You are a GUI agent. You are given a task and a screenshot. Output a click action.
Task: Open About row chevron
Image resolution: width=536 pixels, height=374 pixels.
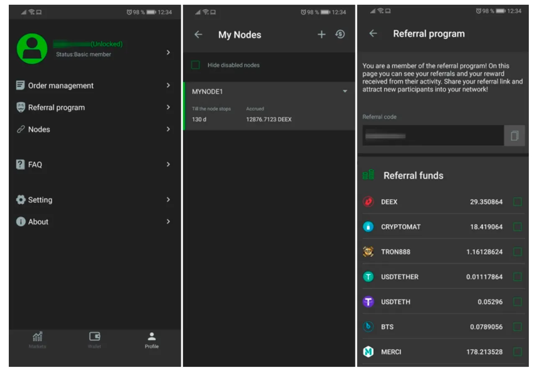pyautogui.click(x=168, y=221)
